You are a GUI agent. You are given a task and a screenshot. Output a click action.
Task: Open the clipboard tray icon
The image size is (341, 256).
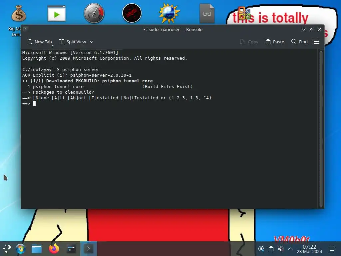[x=271, y=249]
